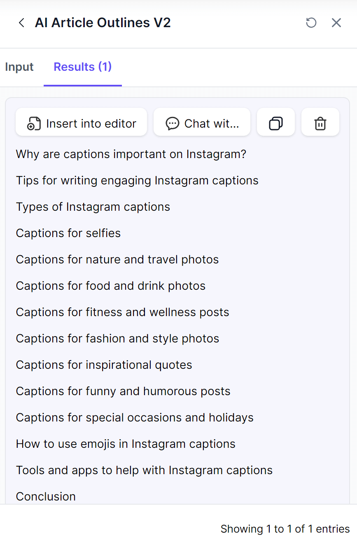Click "How to use emojis in Instagram captions"
This screenshot has width=357, height=547.
[126, 444]
